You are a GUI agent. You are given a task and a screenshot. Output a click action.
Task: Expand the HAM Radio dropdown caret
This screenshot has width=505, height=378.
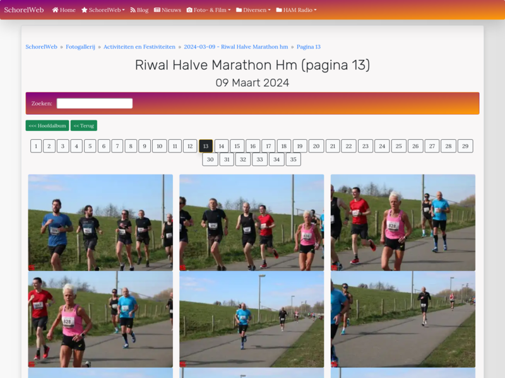pyautogui.click(x=315, y=10)
